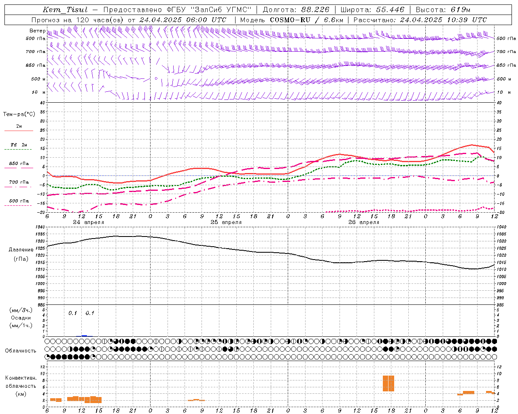Screen dimensions: 518x414
Task: Click the 24 апреля date label
Action: (x=88, y=222)
